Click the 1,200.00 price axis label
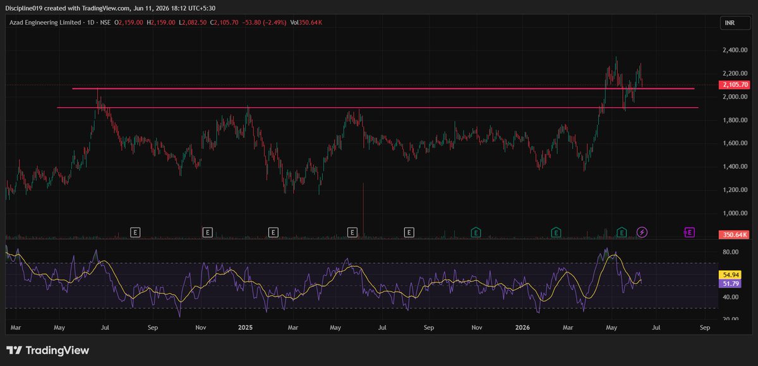This screenshot has height=366, width=758. (x=735, y=190)
